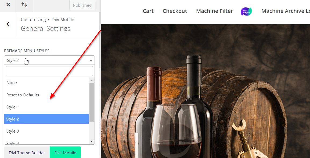Open the Cart menu link
The image size is (310, 158).
(148, 11)
